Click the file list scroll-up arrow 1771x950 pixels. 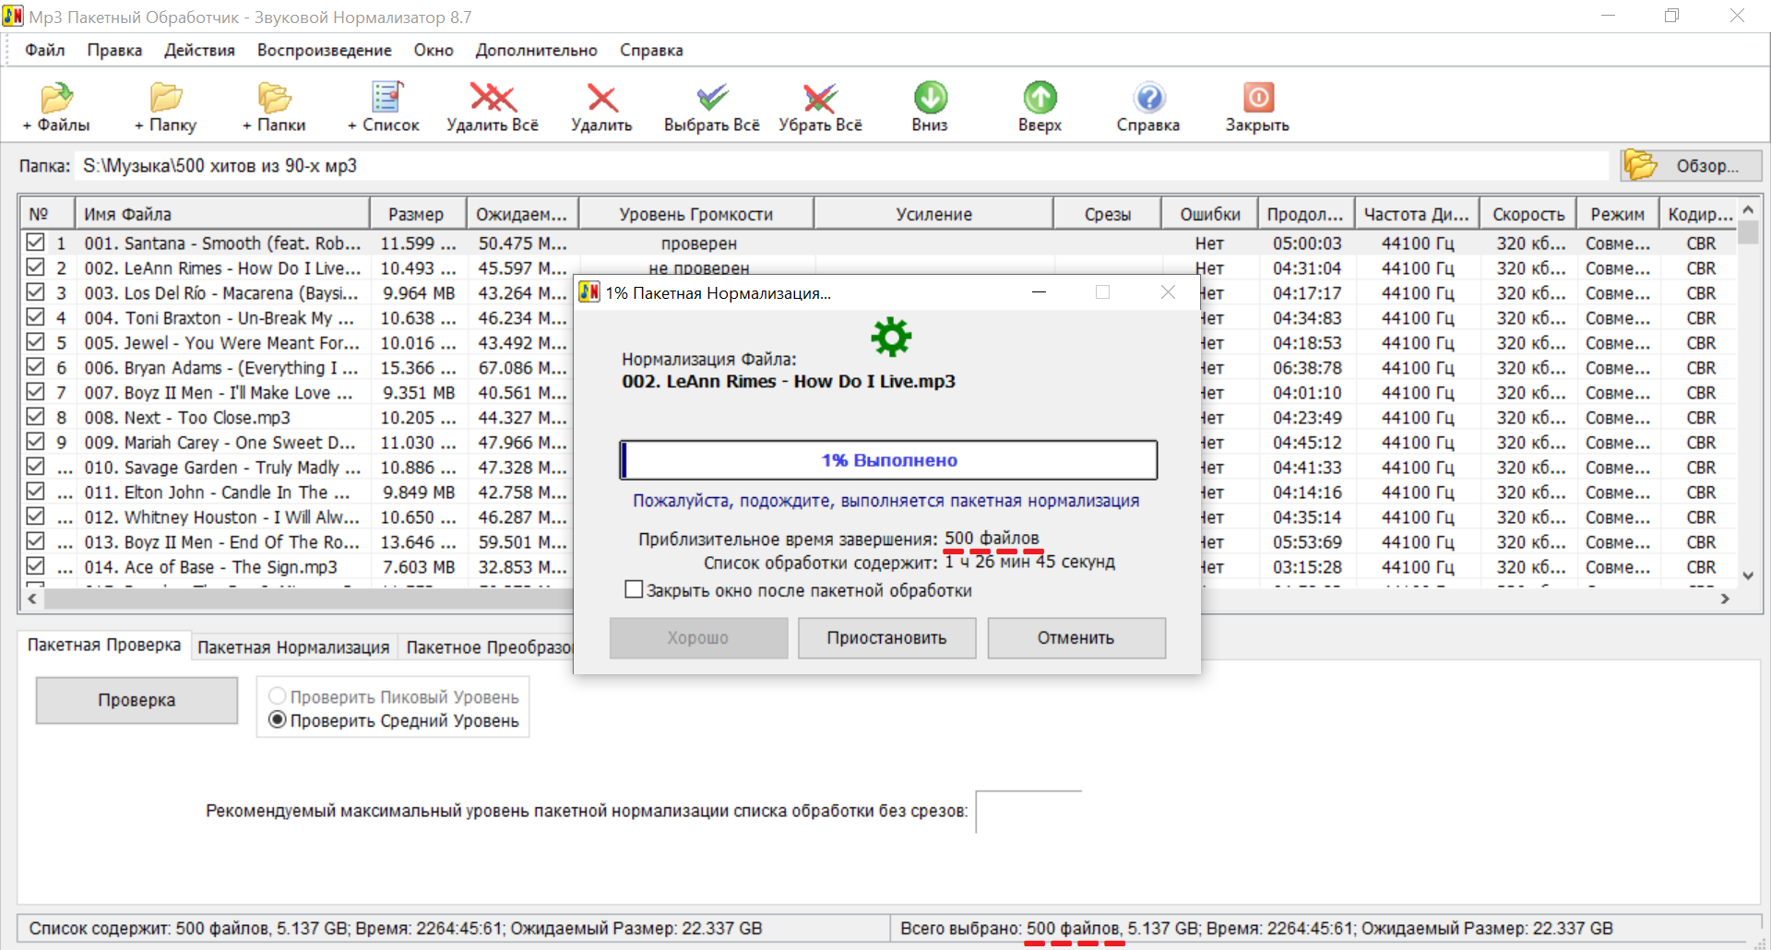[1748, 209]
